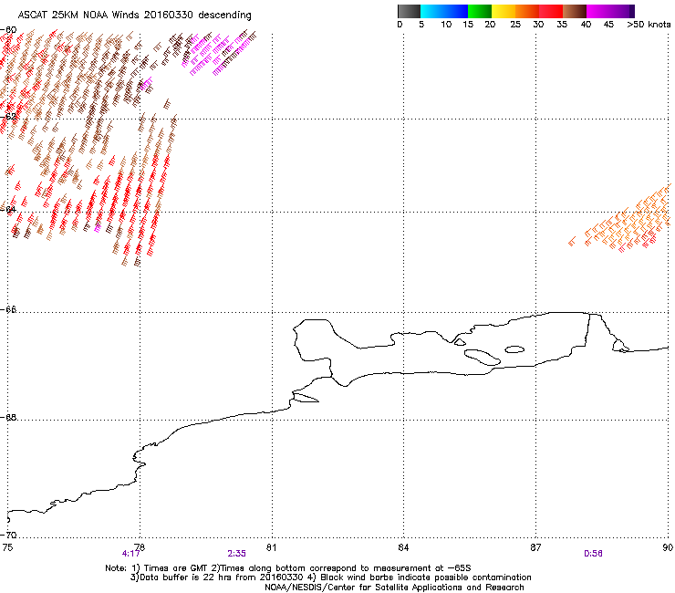Click the swath time label '4:17'
Viewport: 675px width, 593px height.
point(130,554)
